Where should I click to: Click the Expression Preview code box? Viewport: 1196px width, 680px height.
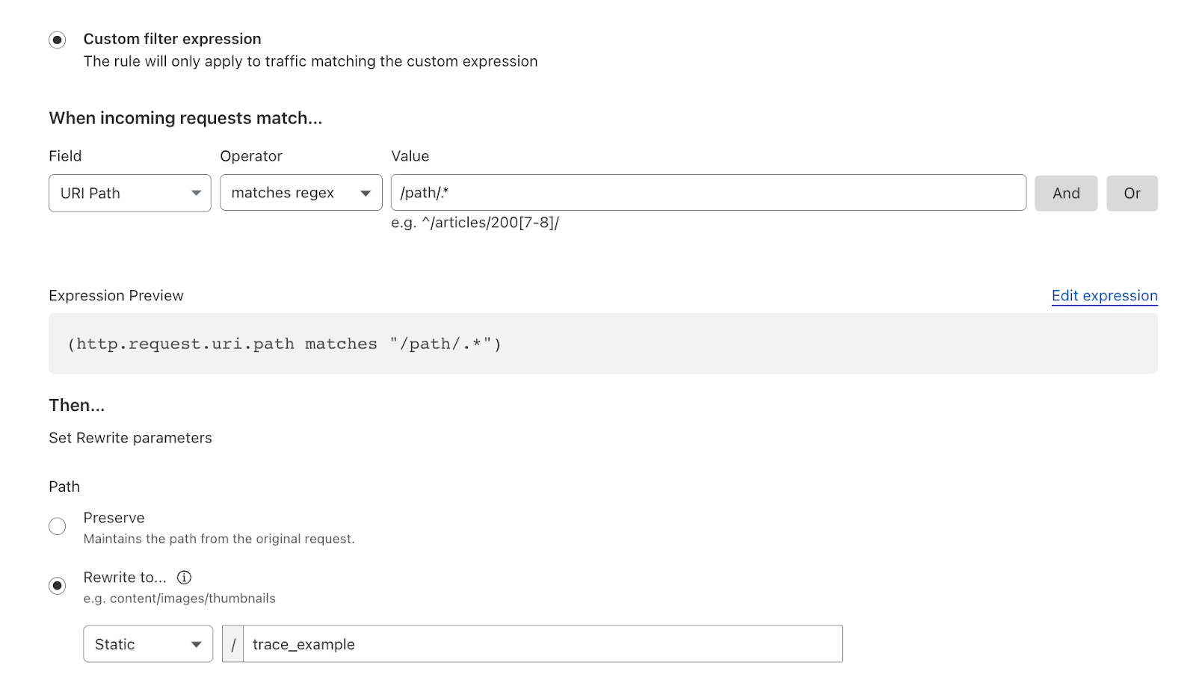602,344
